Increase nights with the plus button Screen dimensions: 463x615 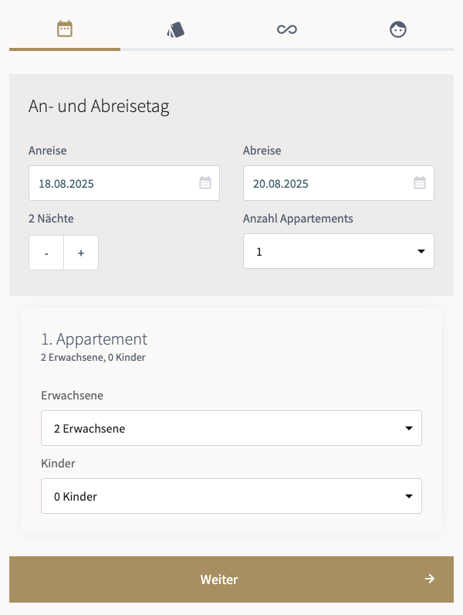(81, 253)
